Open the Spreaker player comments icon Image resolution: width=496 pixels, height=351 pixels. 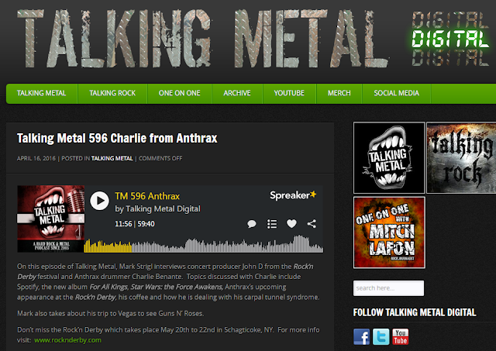tap(252, 224)
